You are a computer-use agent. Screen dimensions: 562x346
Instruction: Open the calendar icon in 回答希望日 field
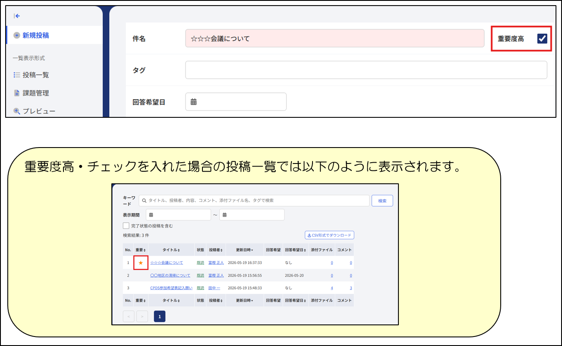(x=194, y=102)
